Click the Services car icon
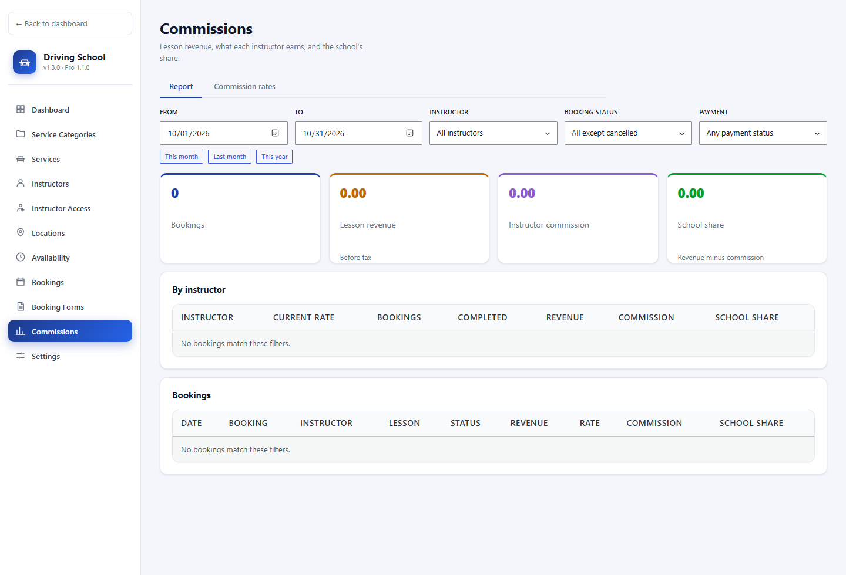This screenshot has width=846, height=575. pyautogui.click(x=21, y=158)
